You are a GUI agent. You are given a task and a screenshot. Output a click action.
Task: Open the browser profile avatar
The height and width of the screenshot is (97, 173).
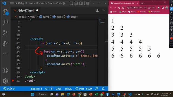pyautogui.click(x=167, y=8)
